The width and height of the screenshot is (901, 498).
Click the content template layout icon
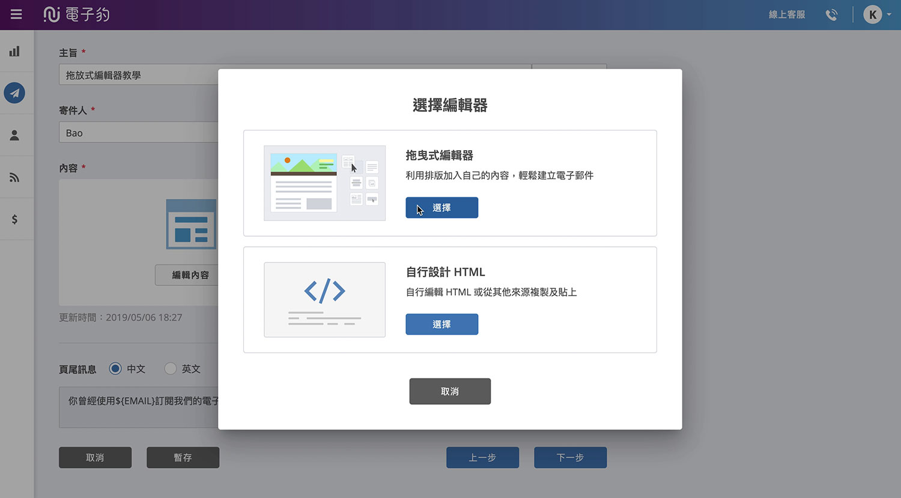[x=191, y=224]
